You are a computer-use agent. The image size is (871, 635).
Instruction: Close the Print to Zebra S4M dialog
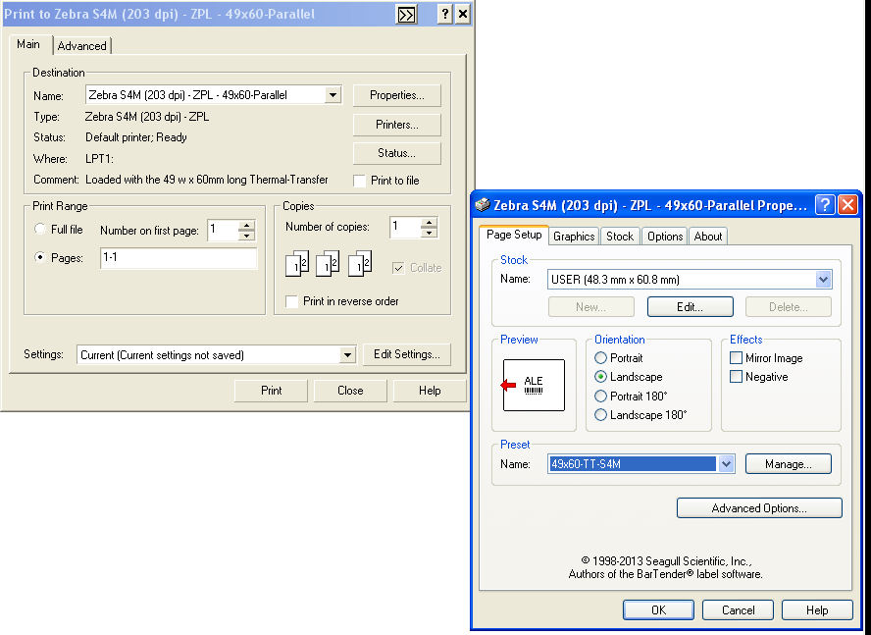[463, 15]
